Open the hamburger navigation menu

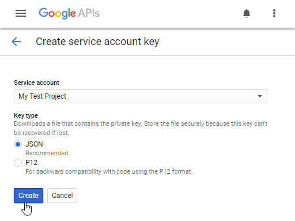click(21, 13)
